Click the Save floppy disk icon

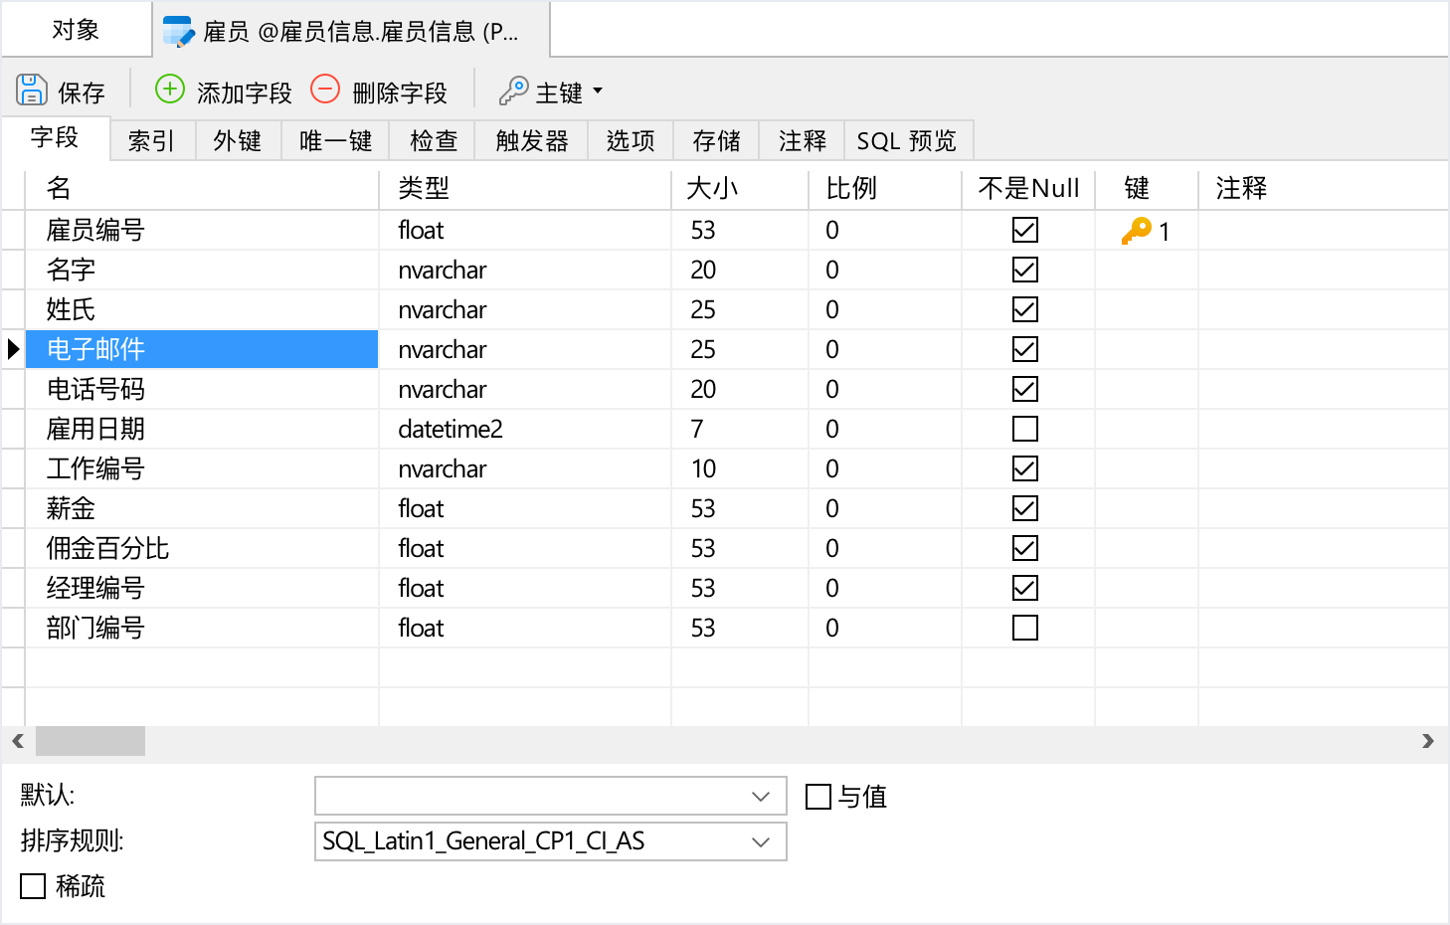pyautogui.click(x=32, y=91)
